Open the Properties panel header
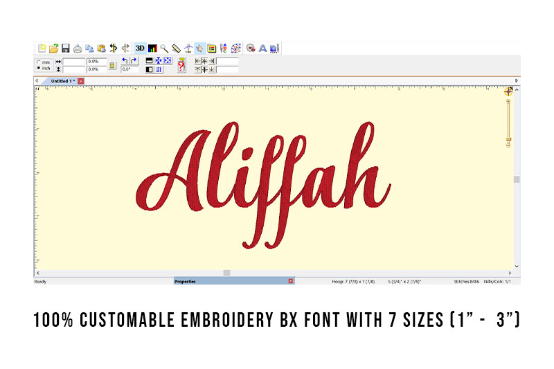Screen dimensions: 554x369 pos(185,282)
